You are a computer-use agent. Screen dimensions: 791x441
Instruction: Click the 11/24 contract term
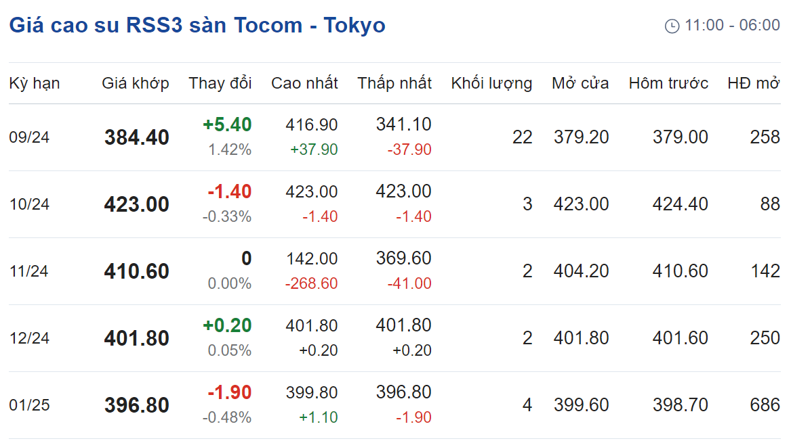(28, 271)
